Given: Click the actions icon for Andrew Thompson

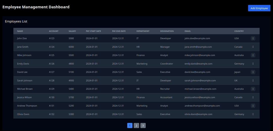Looking at the screenshot, I should [x=253, y=106].
